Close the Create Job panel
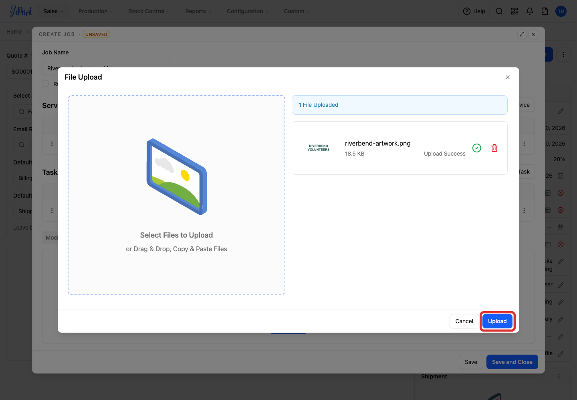The image size is (577, 400). tap(533, 34)
